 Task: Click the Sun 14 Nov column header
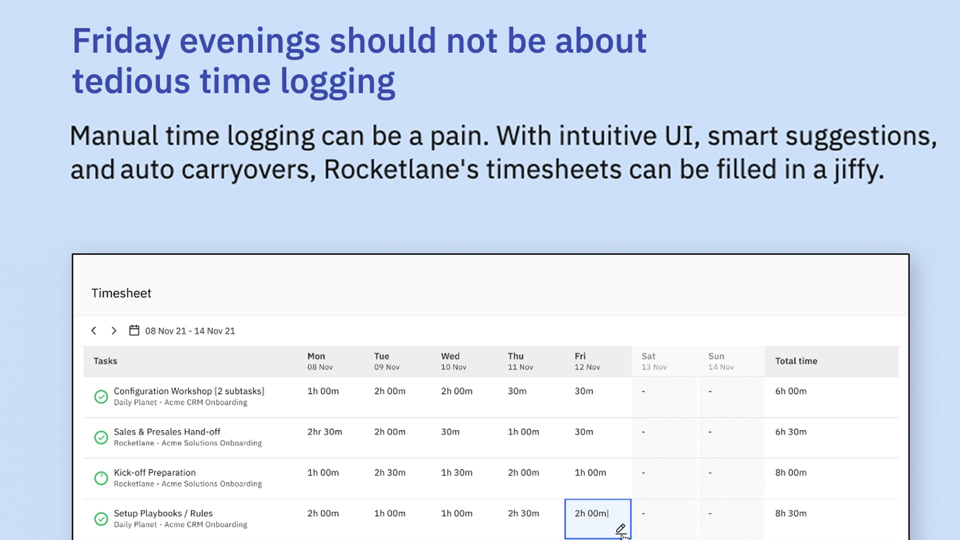[721, 361]
